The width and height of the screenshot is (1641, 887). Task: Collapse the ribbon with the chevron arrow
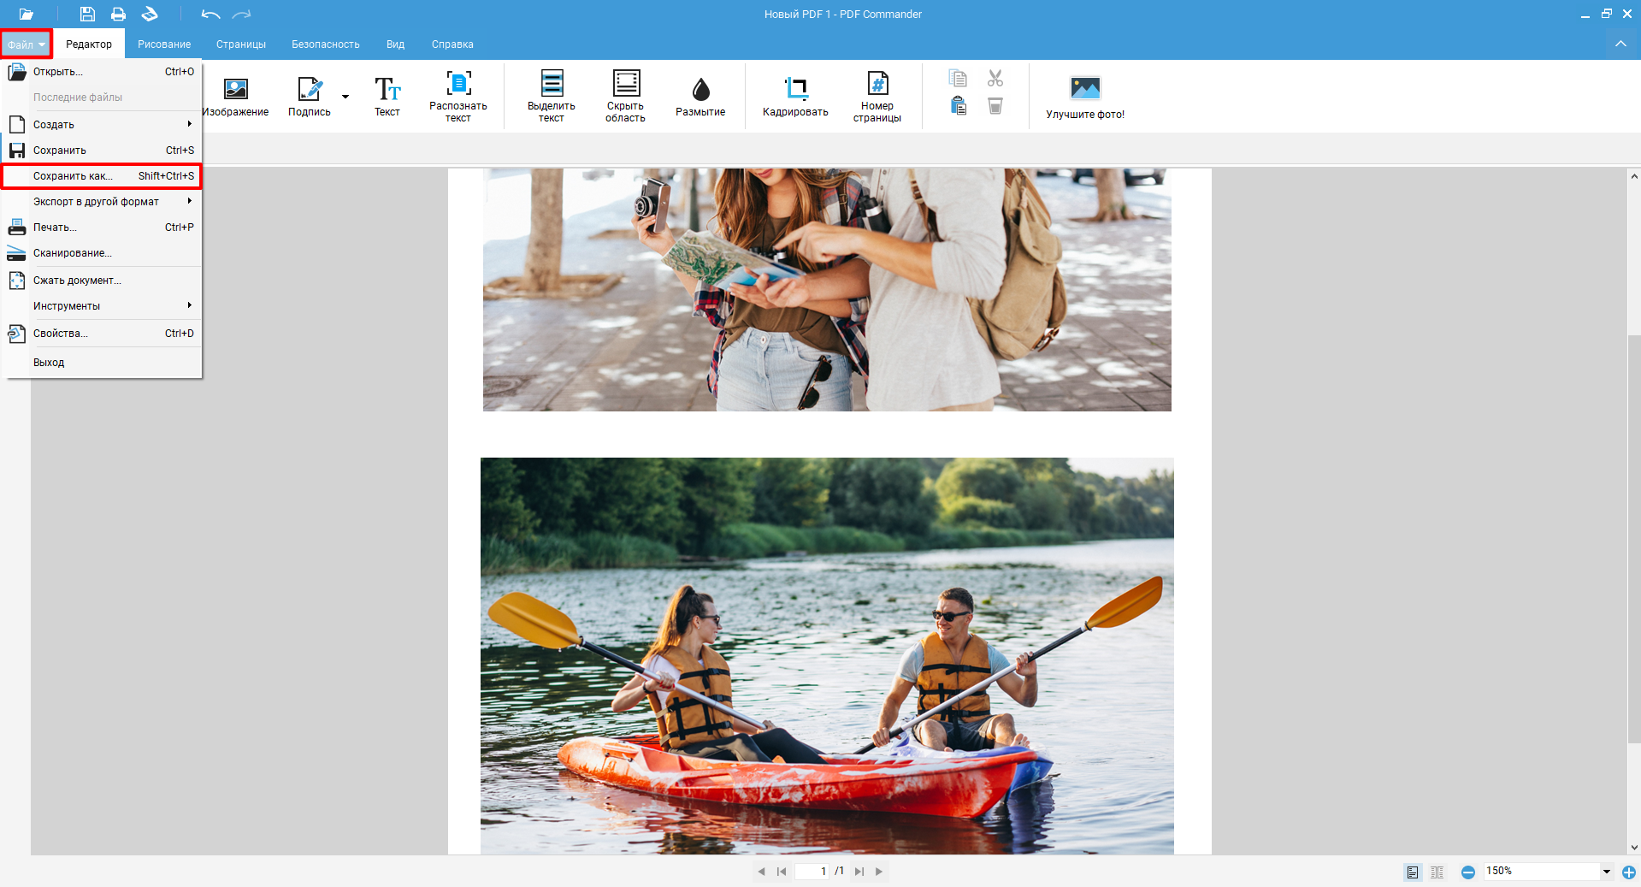(x=1620, y=44)
